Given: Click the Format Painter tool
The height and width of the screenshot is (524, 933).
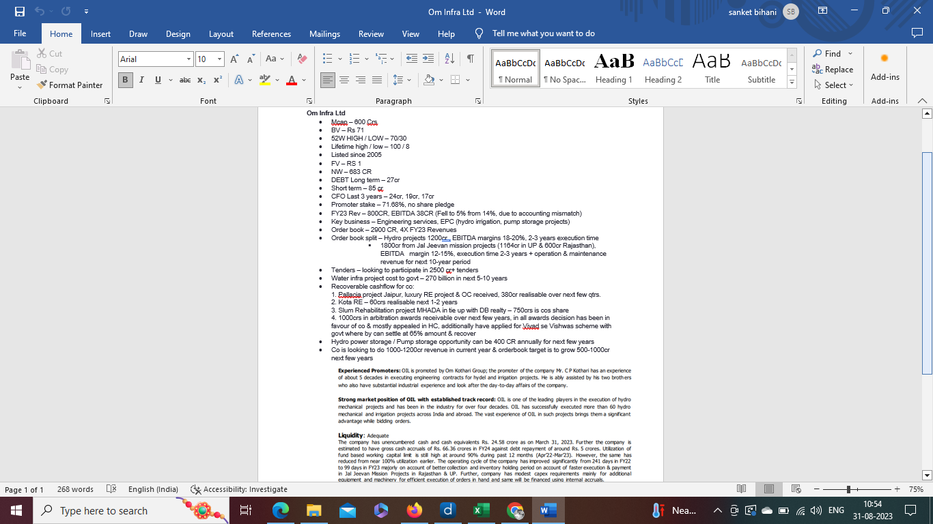Looking at the screenshot, I should pyautogui.click(x=69, y=85).
